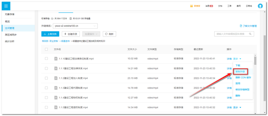Check the box for 1.1.4建设工程物权制度.mp4
The height and width of the screenshot is (116, 268).
click(x=46, y=97)
